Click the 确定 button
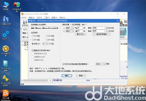Image resolution: width=146 pixels, height=101 pixels. pyautogui.click(x=67, y=76)
